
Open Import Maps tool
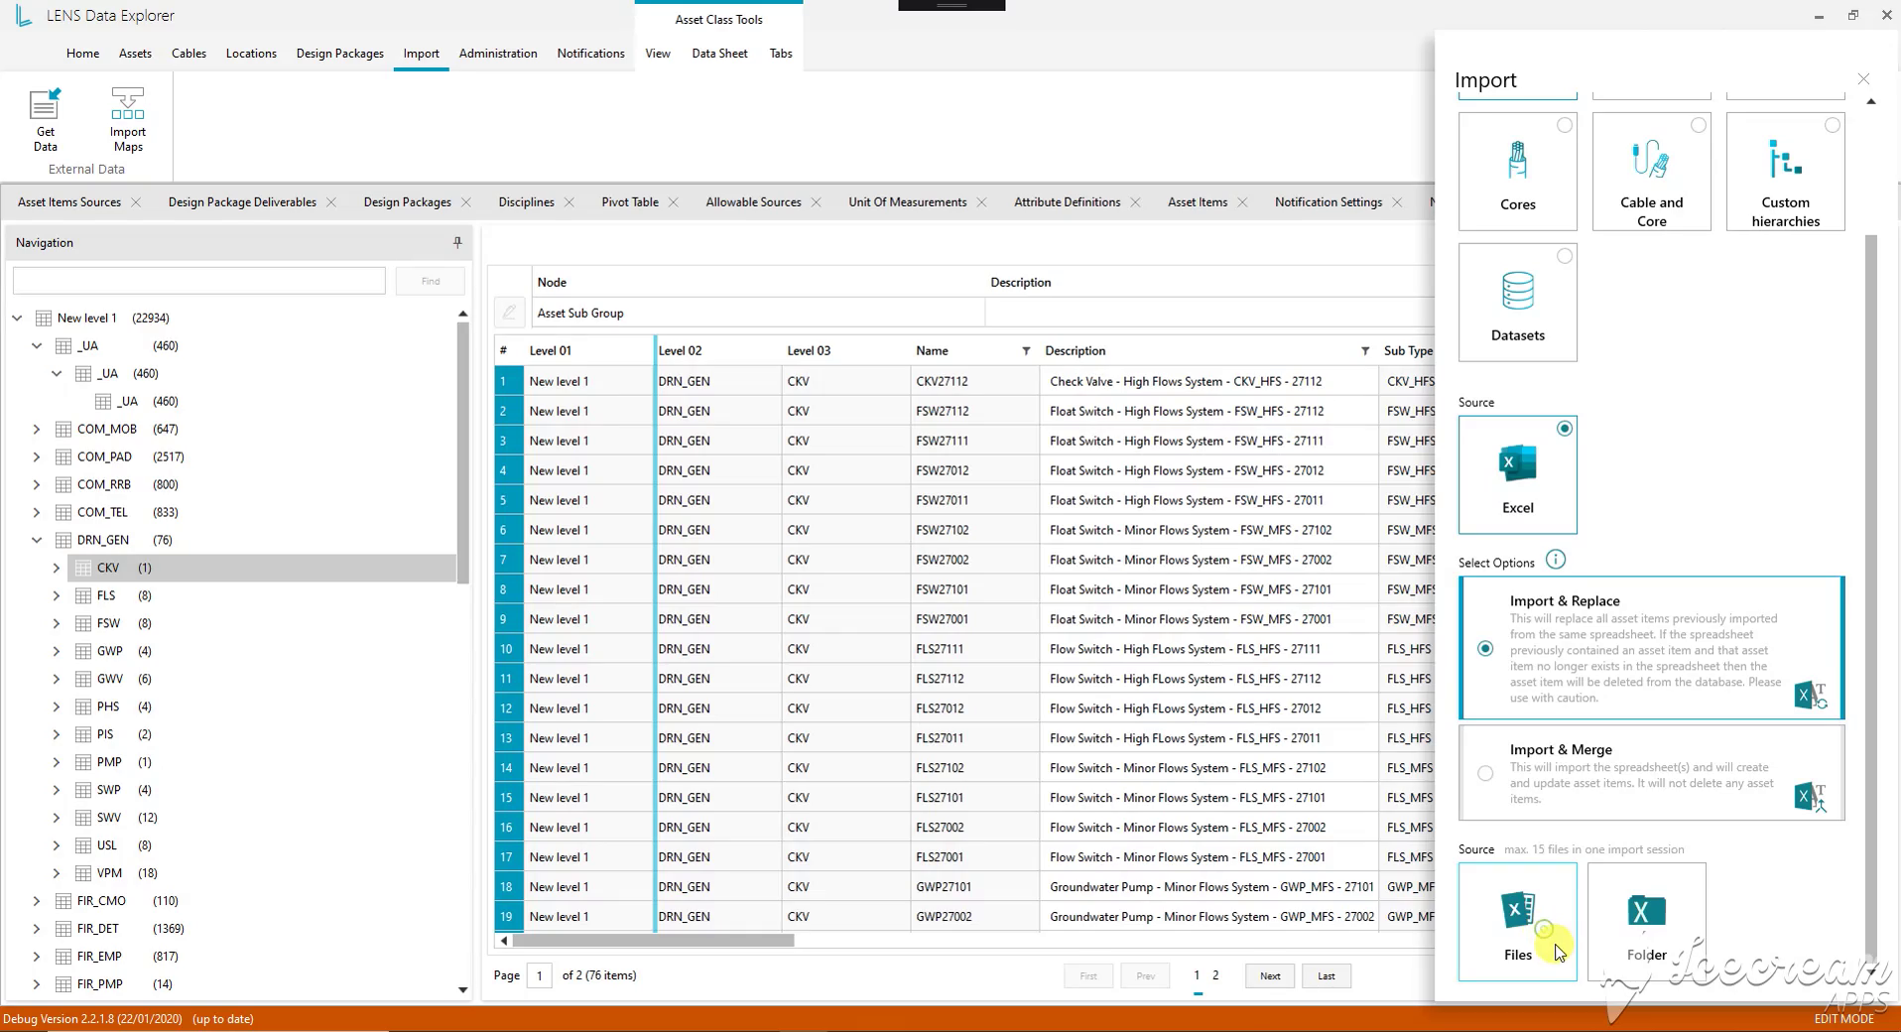click(x=127, y=119)
